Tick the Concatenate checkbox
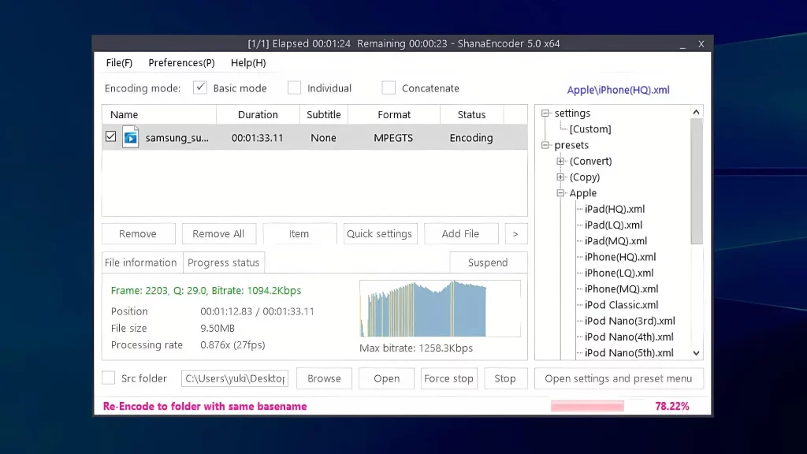Viewport: 807px width, 454px height. click(x=389, y=88)
